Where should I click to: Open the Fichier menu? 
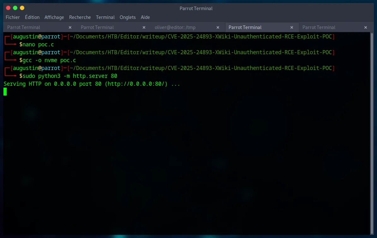[x=13, y=17]
